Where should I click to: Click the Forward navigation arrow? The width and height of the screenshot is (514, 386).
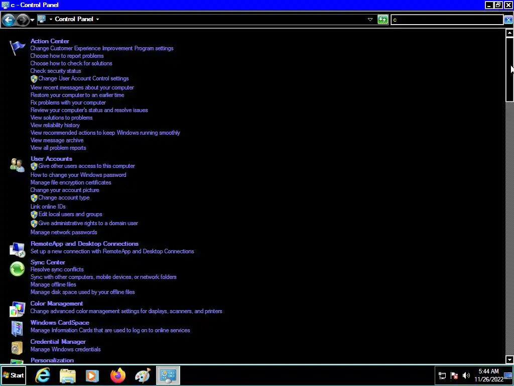(22, 20)
